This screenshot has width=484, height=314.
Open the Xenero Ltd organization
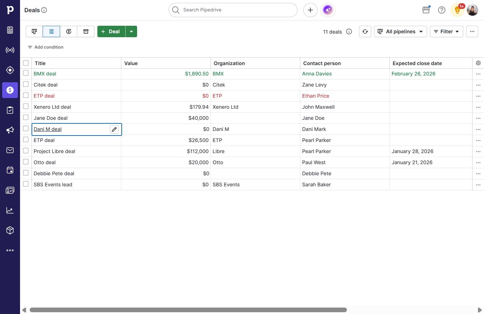click(226, 107)
